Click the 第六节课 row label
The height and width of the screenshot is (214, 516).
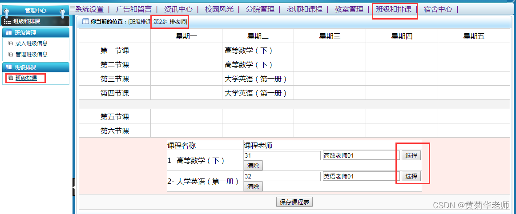pyautogui.click(x=115, y=131)
